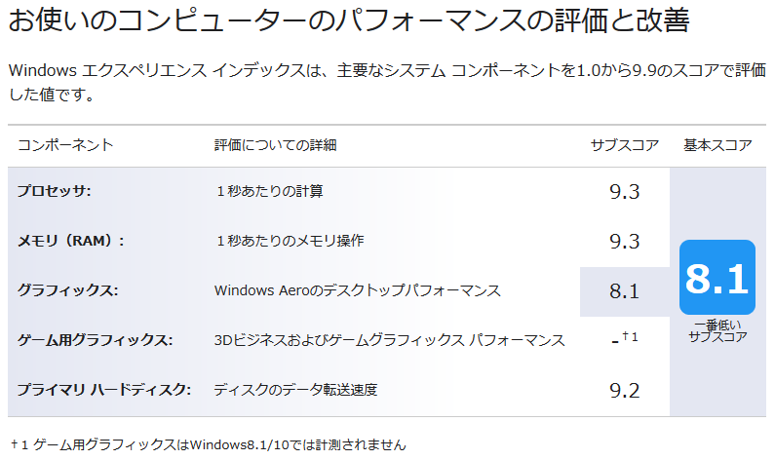Viewport: 775px width, 460px height.
Task: Select the プロセッサ row label
Action: tap(55, 191)
